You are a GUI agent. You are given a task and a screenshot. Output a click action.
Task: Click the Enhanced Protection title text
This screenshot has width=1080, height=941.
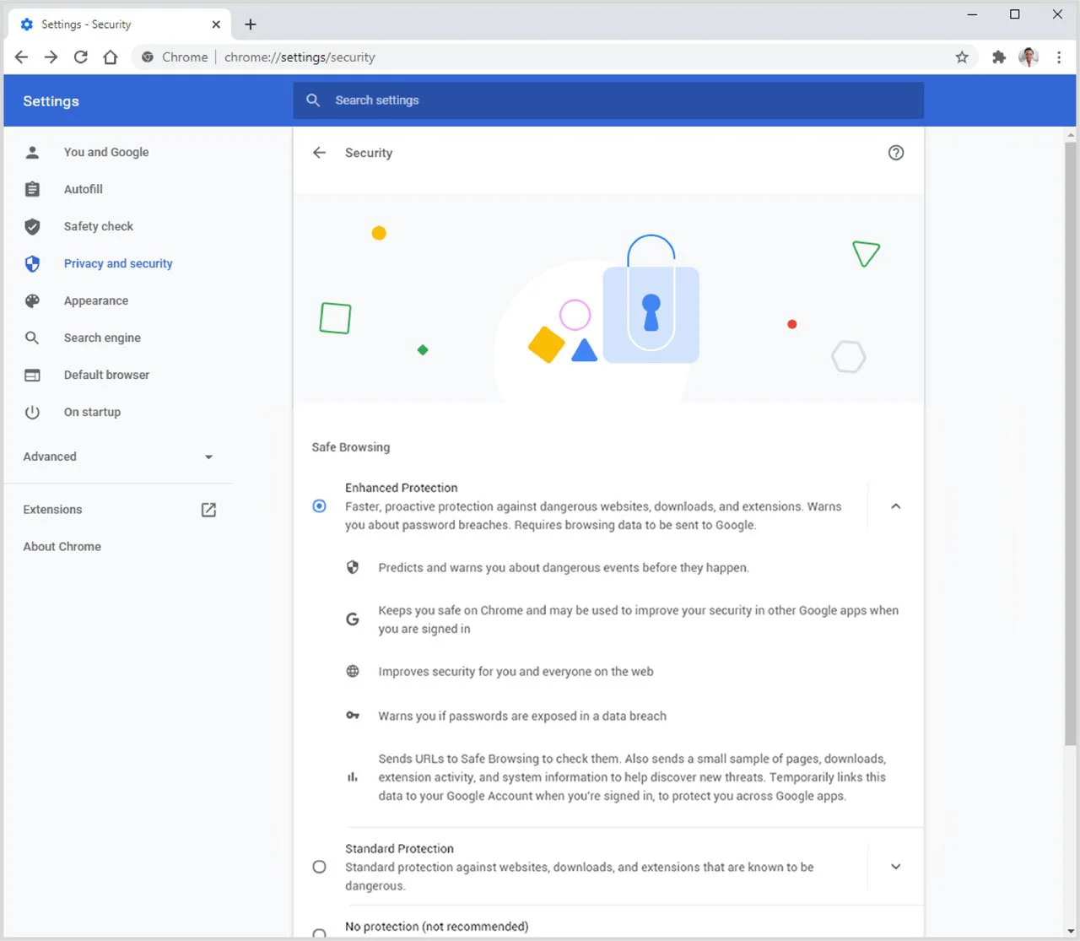pos(401,488)
